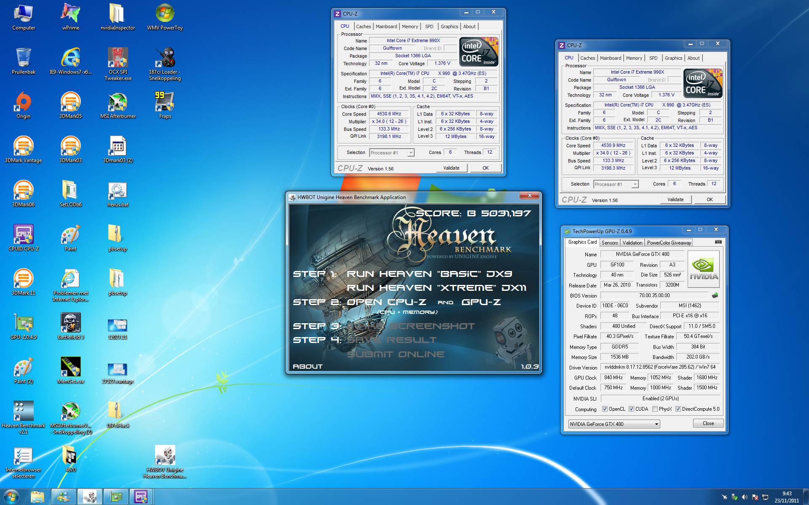Click OK in the top CPU-Z window
The width and height of the screenshot is (809, 505).
(x=485, y=168)
